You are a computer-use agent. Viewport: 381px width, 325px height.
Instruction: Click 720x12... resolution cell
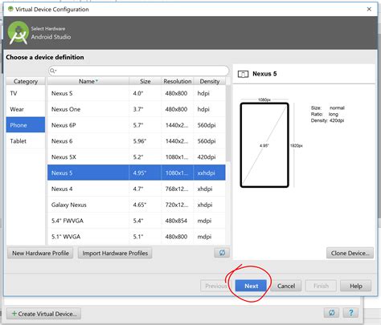[x=177, y=205]
